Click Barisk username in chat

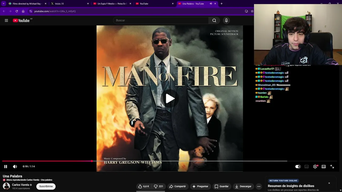tap(265, 97)
